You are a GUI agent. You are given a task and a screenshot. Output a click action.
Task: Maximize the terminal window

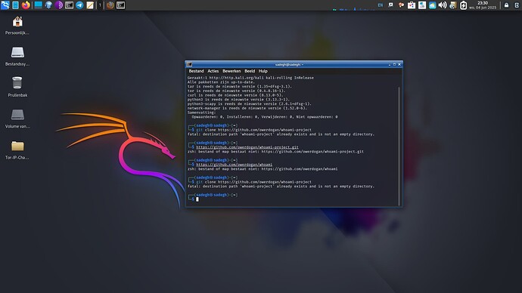tap(394, 64)
